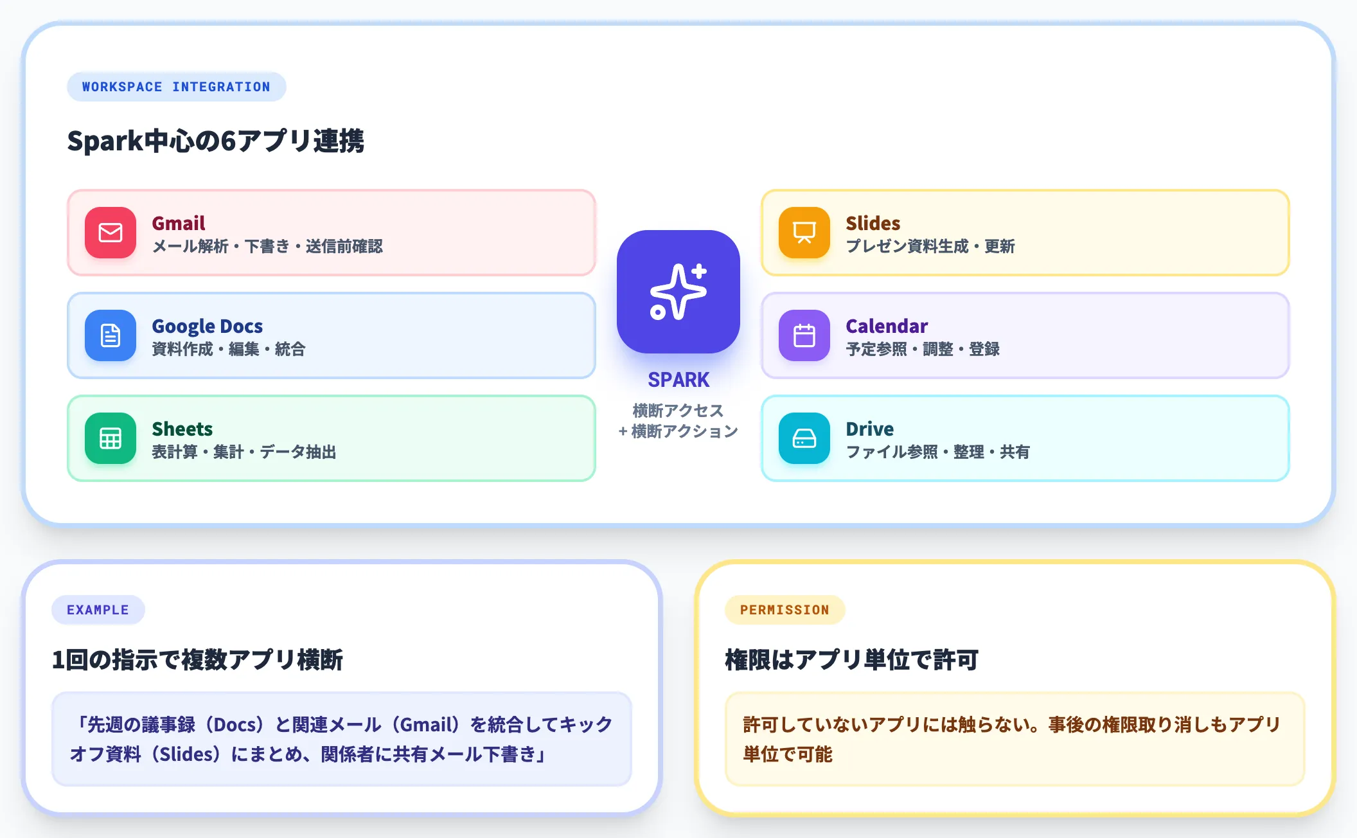
Task: Click the red Gmail envelope icon
Action: pyautogui.click(x=111, y=233)
